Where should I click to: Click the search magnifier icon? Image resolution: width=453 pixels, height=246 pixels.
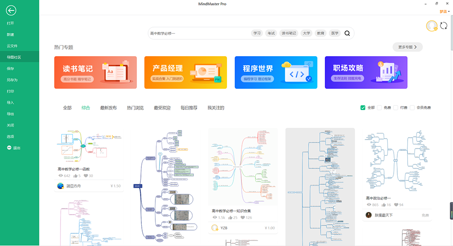coord(347,33)
